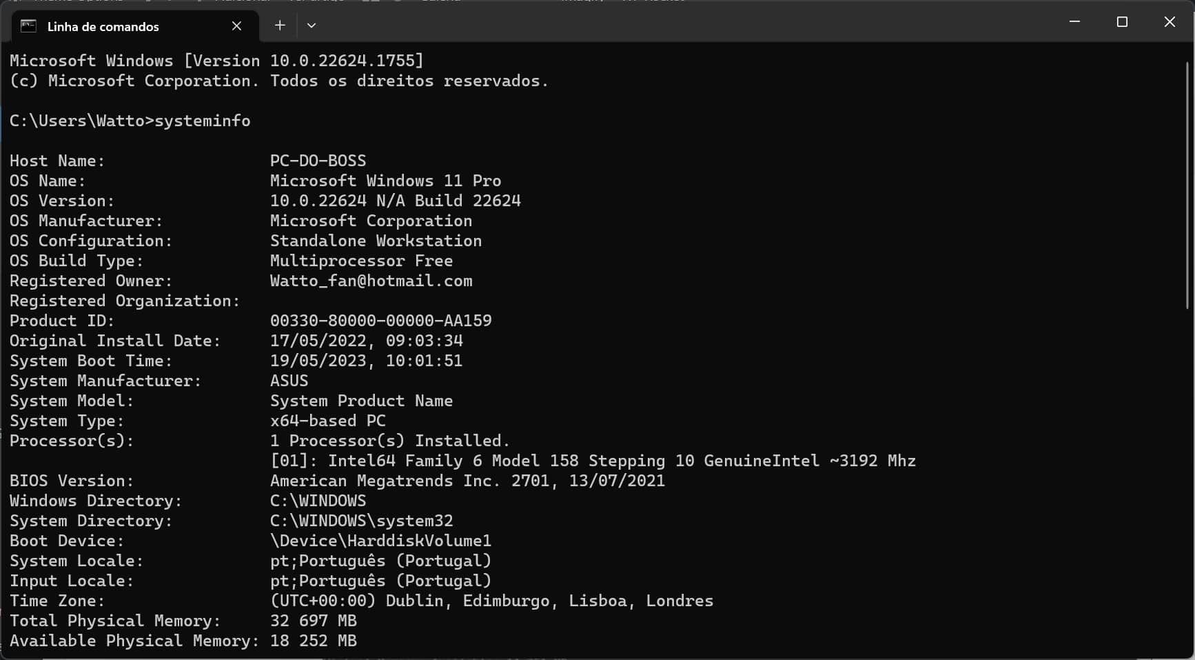
Task: Click the Microsoft Windows 11 Pro text
Action: pyautogui.click(x=385, y=181)
